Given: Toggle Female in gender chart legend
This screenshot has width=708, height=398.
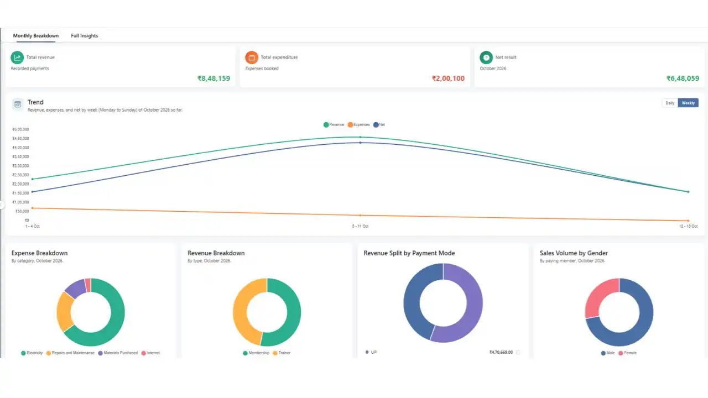Looking at the screenshot, I should click(628, 353).
